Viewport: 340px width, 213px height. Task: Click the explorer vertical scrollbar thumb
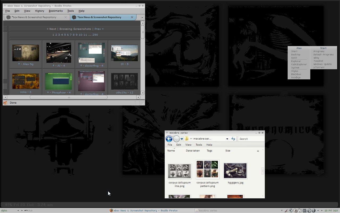(x=263, y=171)
